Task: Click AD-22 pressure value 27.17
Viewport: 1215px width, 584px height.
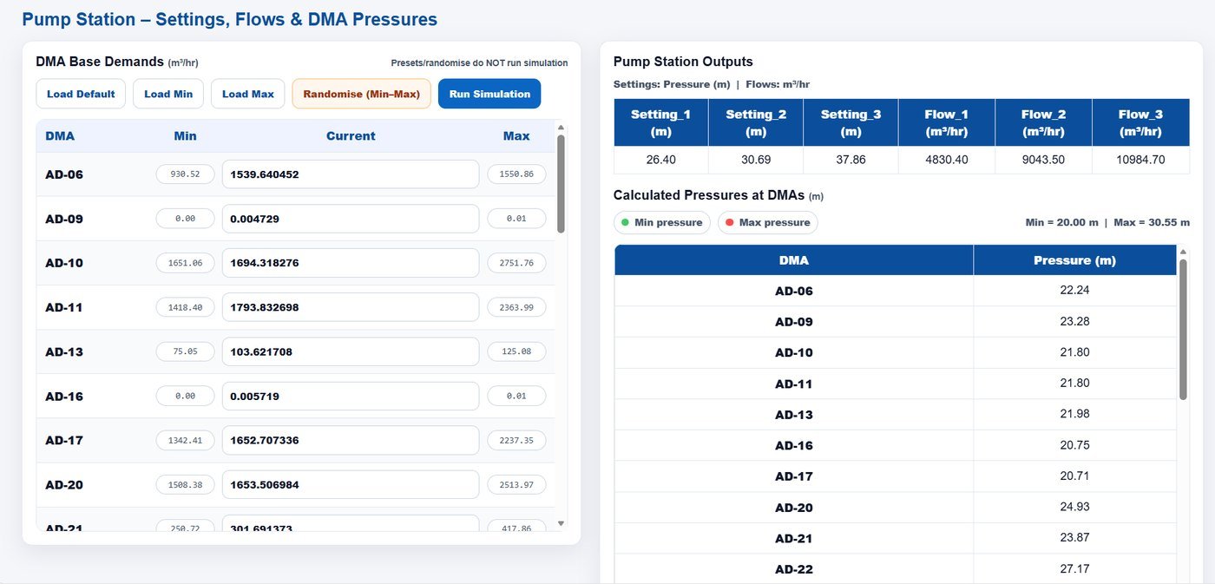Action: 1074,568
